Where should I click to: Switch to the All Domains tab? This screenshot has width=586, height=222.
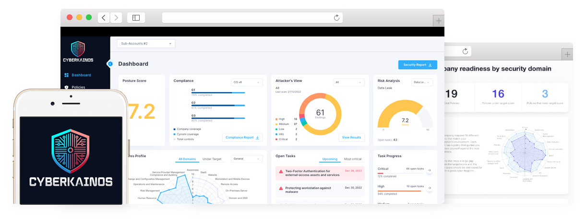tap(187, 159)
